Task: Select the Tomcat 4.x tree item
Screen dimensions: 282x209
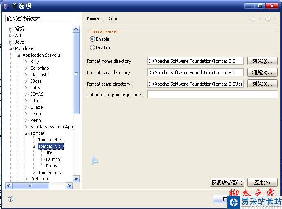Action: (x=50, y=140)
